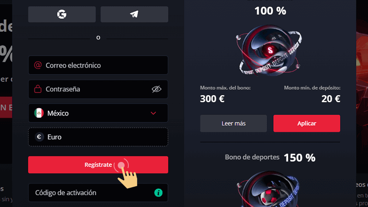Open the green info icon for activation code
Image resolution: width=368 pixels, height=207 pixels.
[x=158, y=193]
